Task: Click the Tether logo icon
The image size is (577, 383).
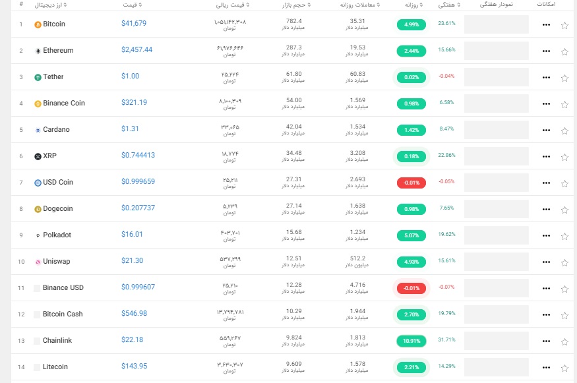Action: [x=38, y=77]
